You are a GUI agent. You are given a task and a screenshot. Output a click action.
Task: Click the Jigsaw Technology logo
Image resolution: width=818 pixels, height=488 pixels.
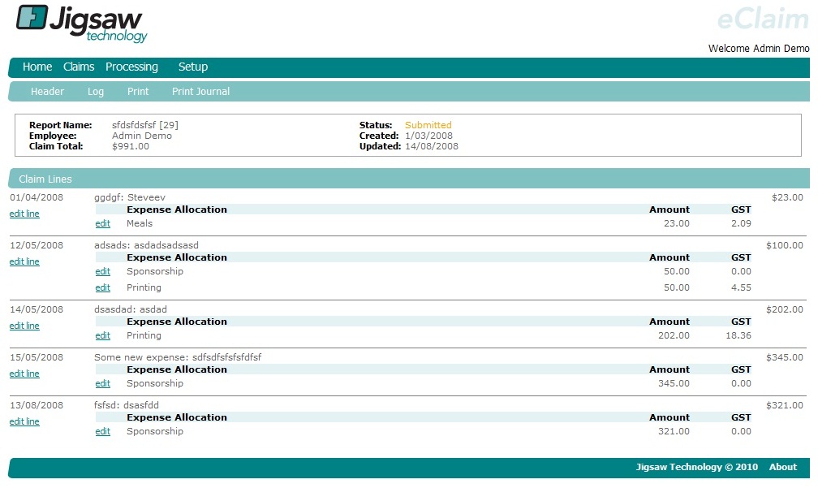[81, 24]
